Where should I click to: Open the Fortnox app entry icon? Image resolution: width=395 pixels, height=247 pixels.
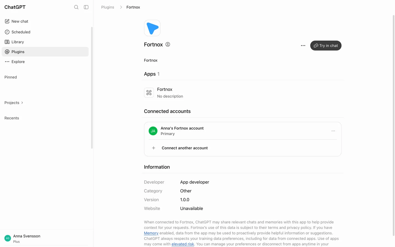[149, 93]
